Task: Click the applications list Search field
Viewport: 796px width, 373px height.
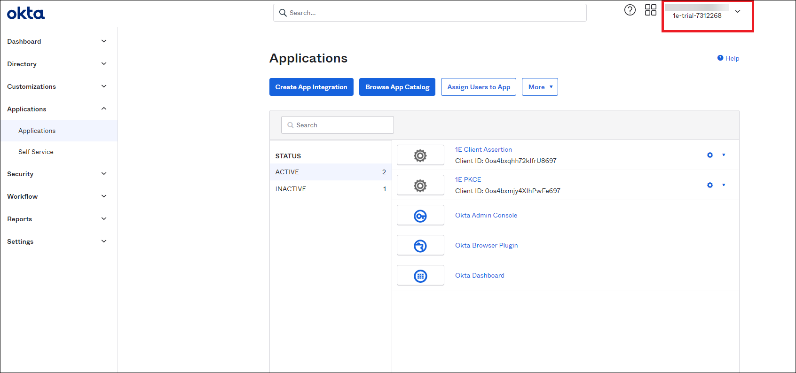Action: tap(338, 125)
